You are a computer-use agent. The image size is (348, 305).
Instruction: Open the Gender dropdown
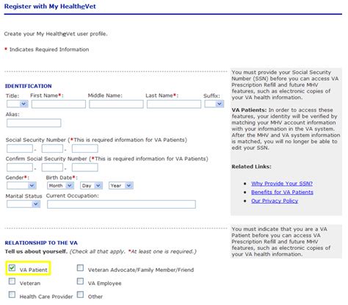pos(21,185)
